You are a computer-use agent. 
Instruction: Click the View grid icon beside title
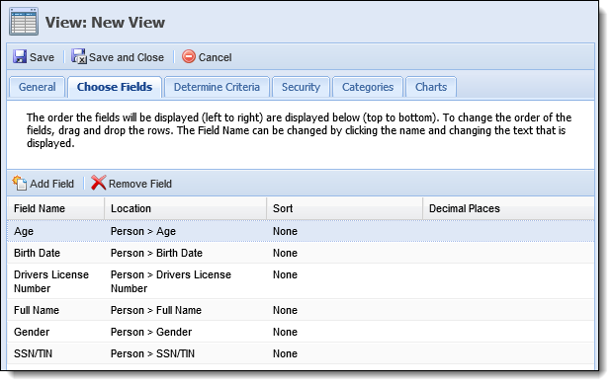[x=24, y=22]
